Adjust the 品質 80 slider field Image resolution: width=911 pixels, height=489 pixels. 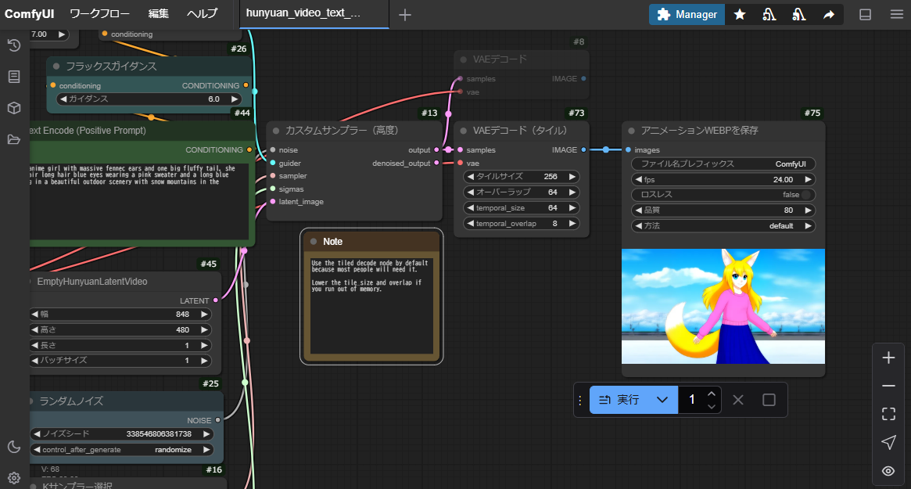723,210
